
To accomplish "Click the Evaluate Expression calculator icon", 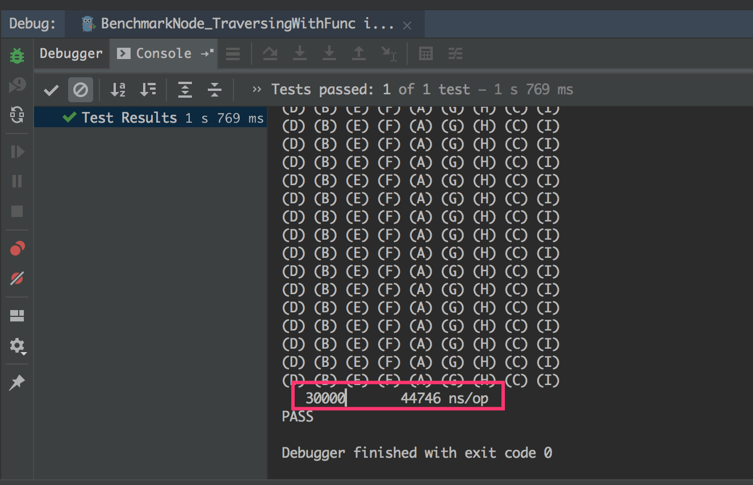I will point(426,54).
